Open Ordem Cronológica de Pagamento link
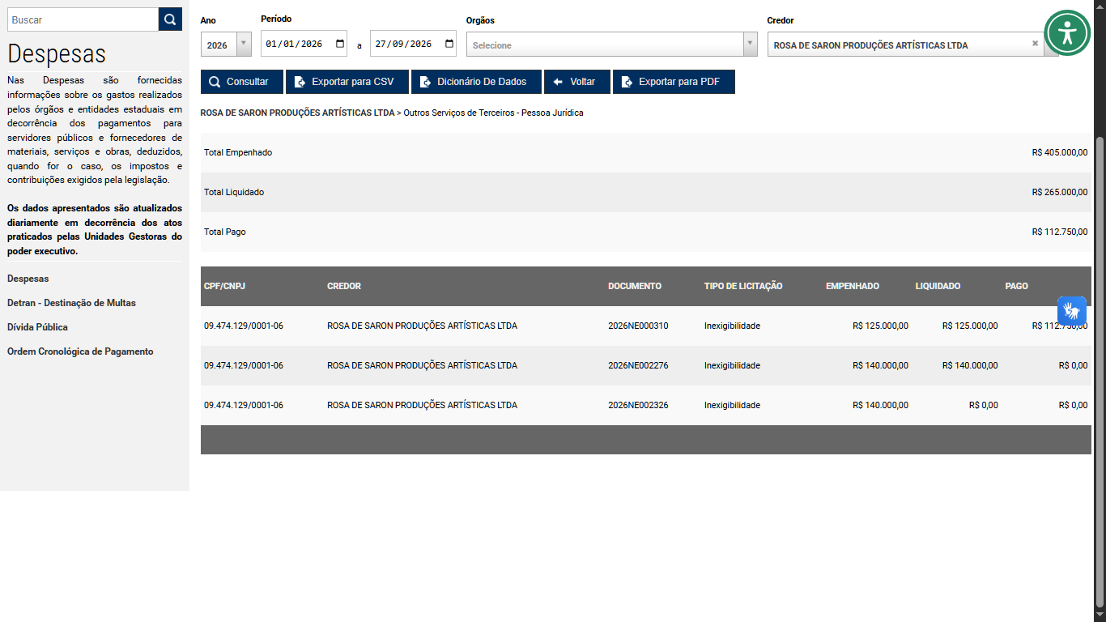This screenshot has width=1106, height=622. (80, 351)
